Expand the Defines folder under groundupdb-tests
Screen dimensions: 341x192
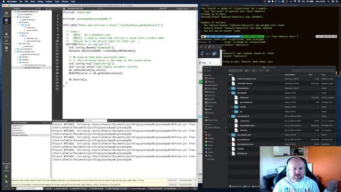(18, 57)
